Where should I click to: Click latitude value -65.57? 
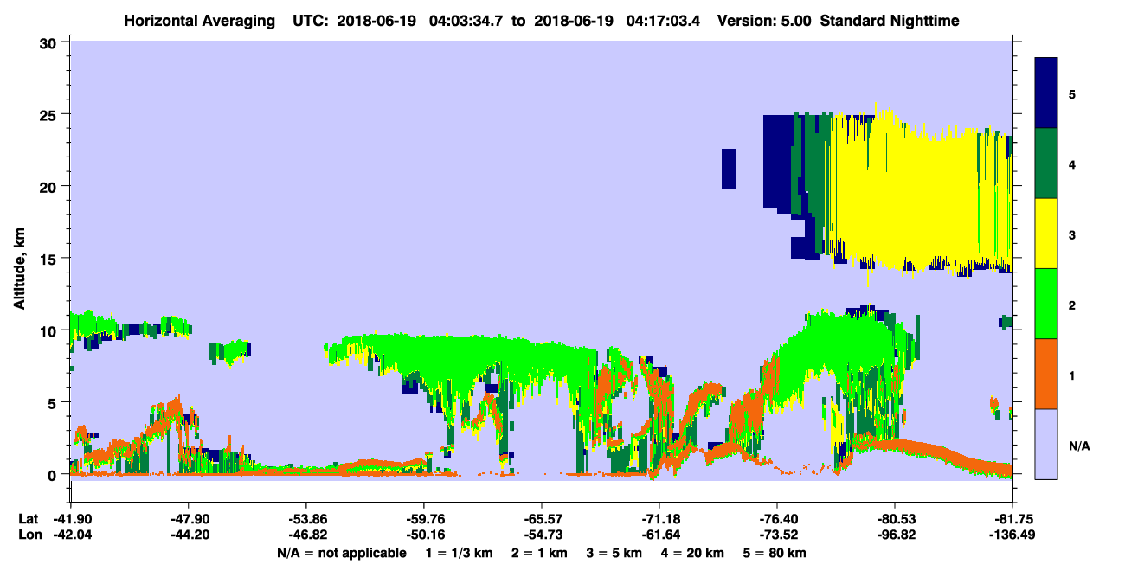point(542,519)
